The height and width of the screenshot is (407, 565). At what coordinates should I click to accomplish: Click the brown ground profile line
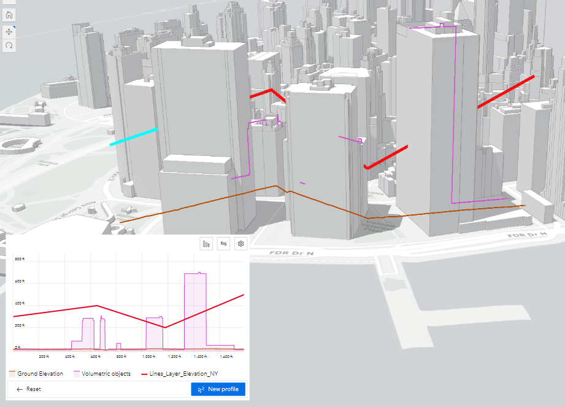click(276, 186)
